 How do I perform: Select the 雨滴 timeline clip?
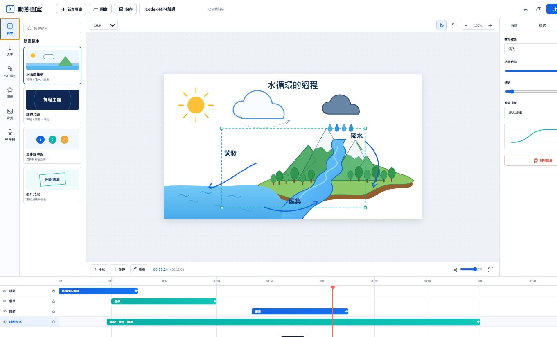[x=300, y=311]
